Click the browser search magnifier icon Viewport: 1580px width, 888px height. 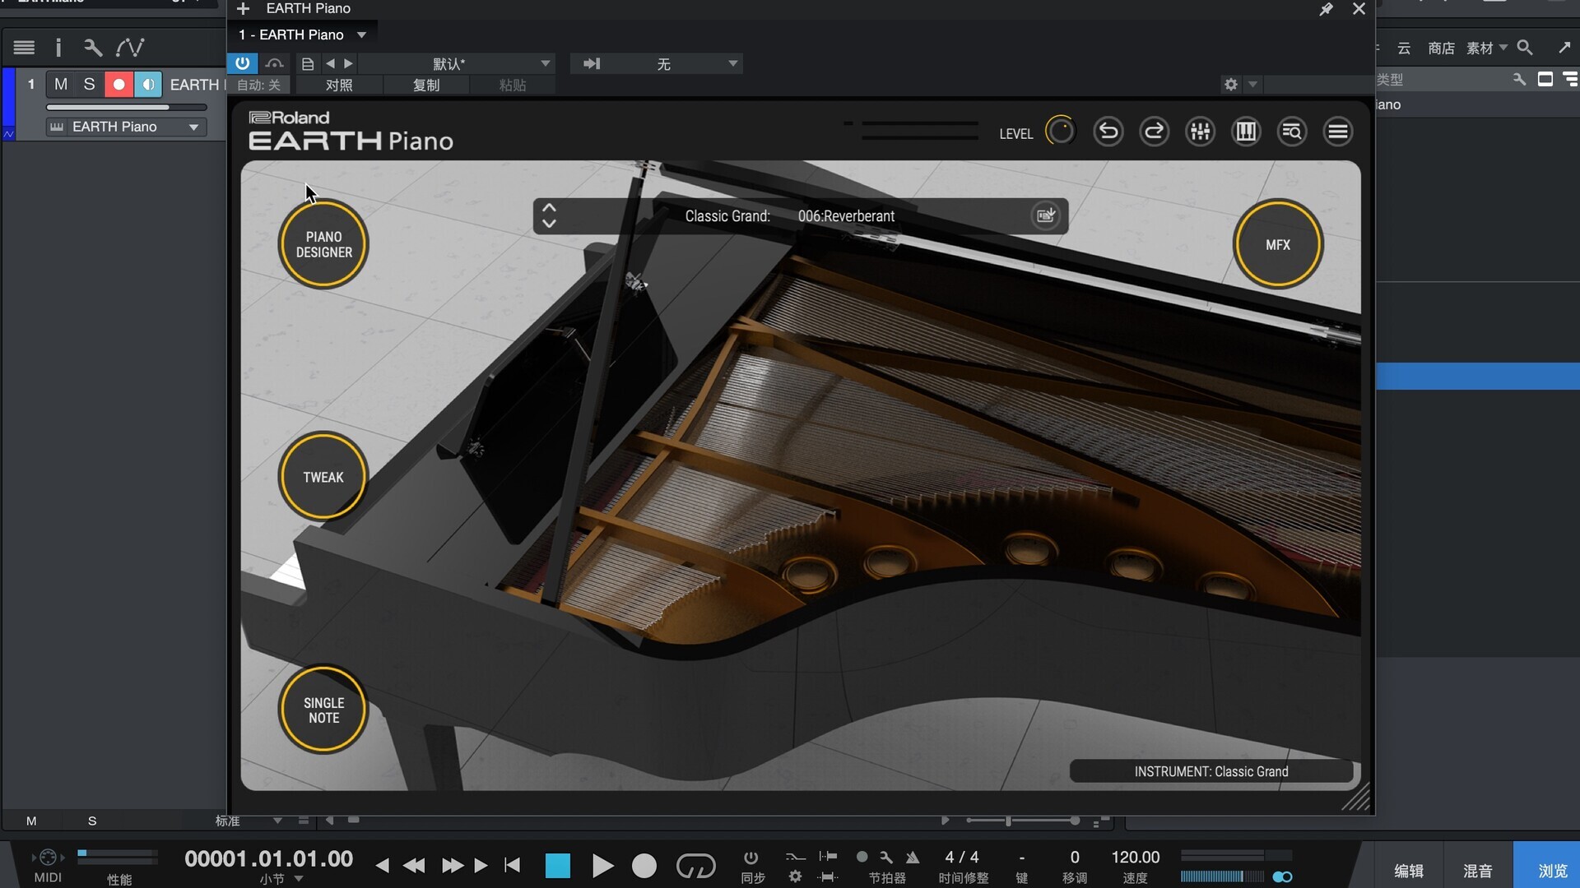point(1525,48)
